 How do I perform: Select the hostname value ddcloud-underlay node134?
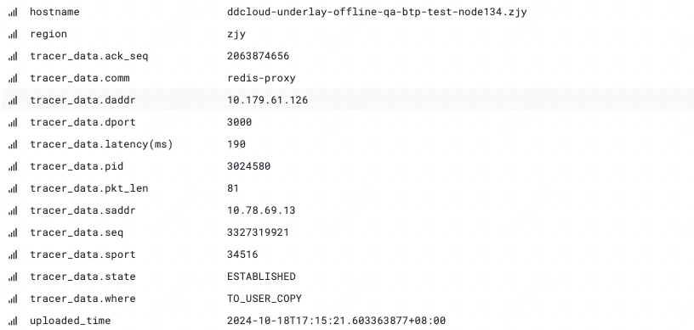click(377, 12)
